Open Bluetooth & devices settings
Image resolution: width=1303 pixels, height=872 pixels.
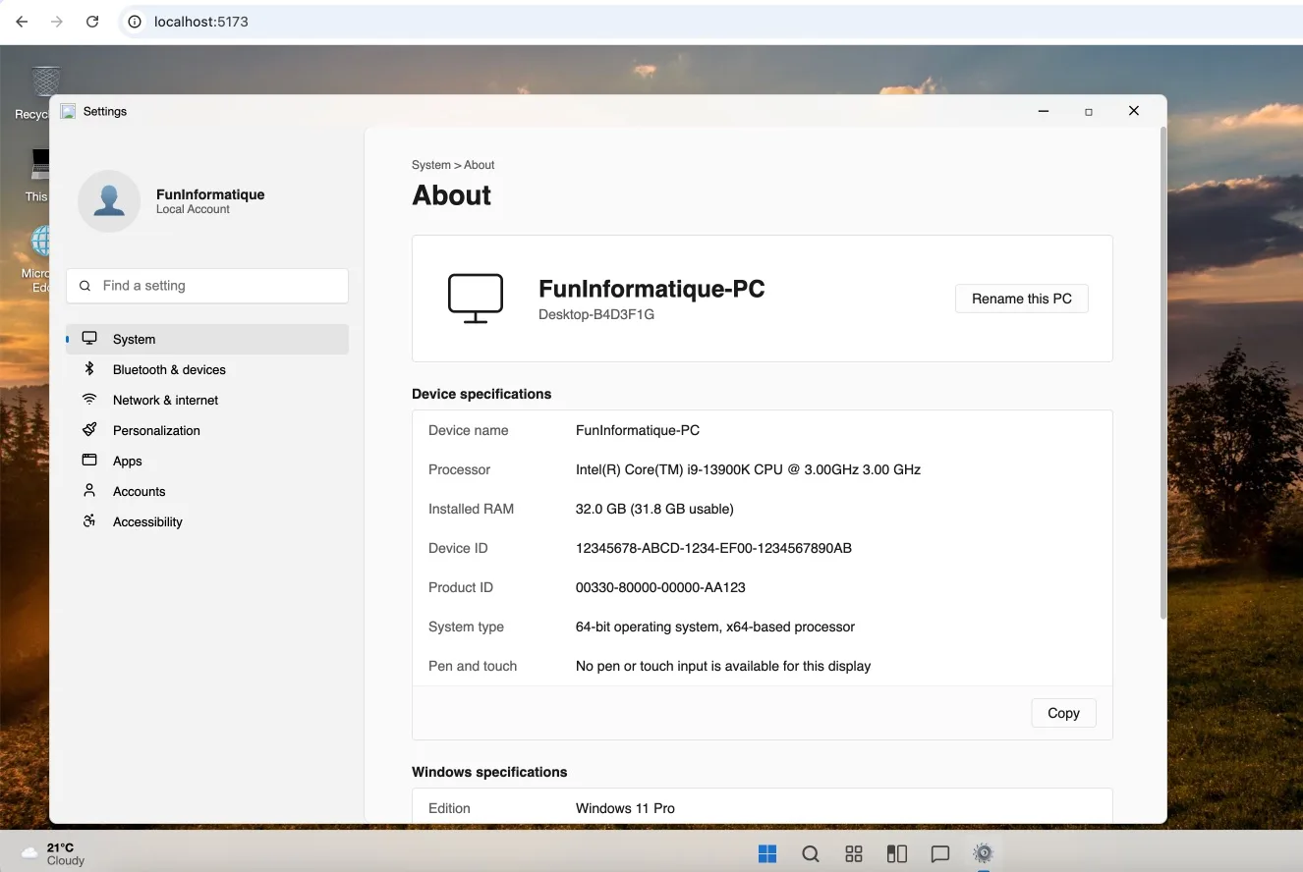[x=167, y=369]
